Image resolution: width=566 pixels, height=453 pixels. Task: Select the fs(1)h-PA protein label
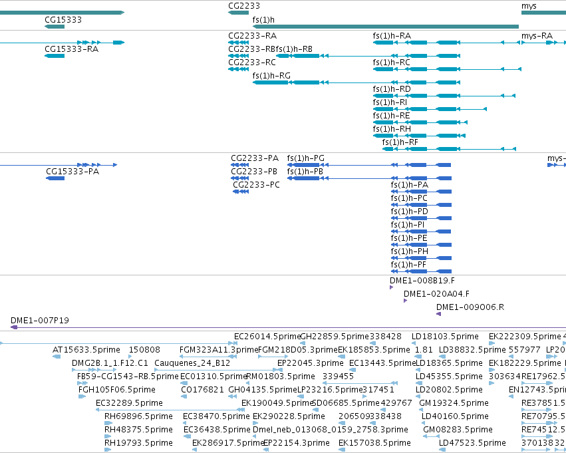(x=409, y=185)
